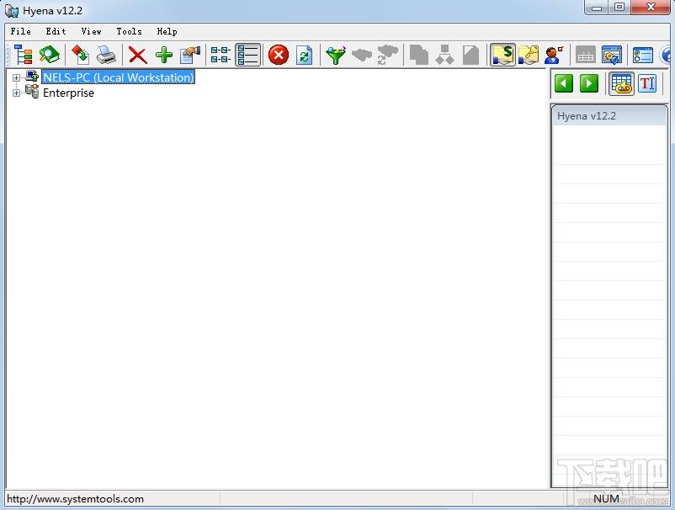The width and height of the screenshot is (675, 510).
Task: Click the printer icon
Action: (106, 55)
